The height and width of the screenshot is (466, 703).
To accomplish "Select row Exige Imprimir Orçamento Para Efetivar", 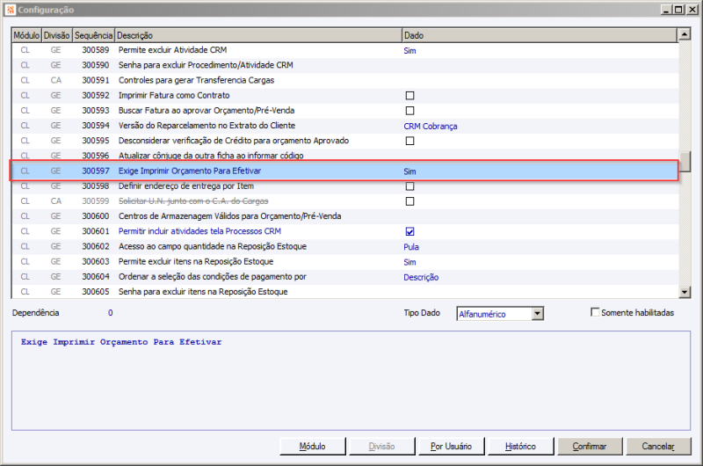I will 344,171.
